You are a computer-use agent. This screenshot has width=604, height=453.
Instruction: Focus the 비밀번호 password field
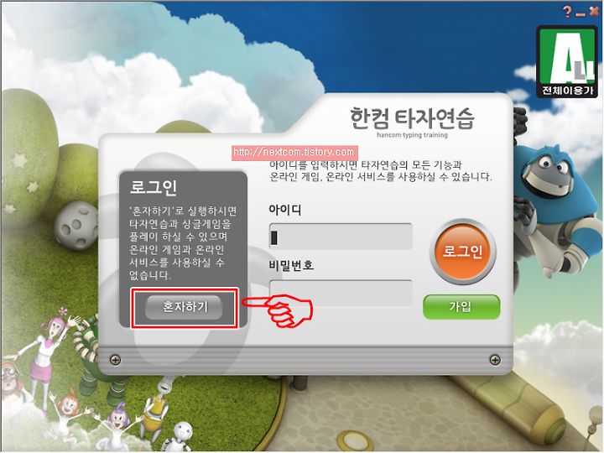pyautogui.click(x=341, y=293)
